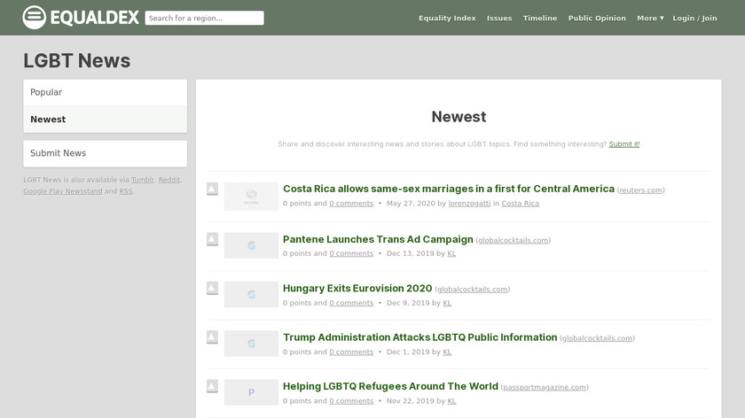Follow the Submit it! link
This screenshot has width=745, height=418.
[x=623, y=143]
